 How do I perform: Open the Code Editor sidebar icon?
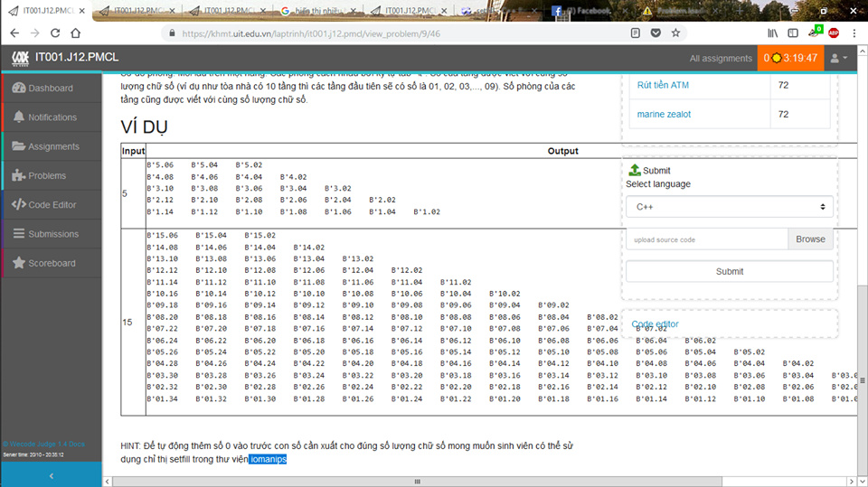tap(19, 205)
